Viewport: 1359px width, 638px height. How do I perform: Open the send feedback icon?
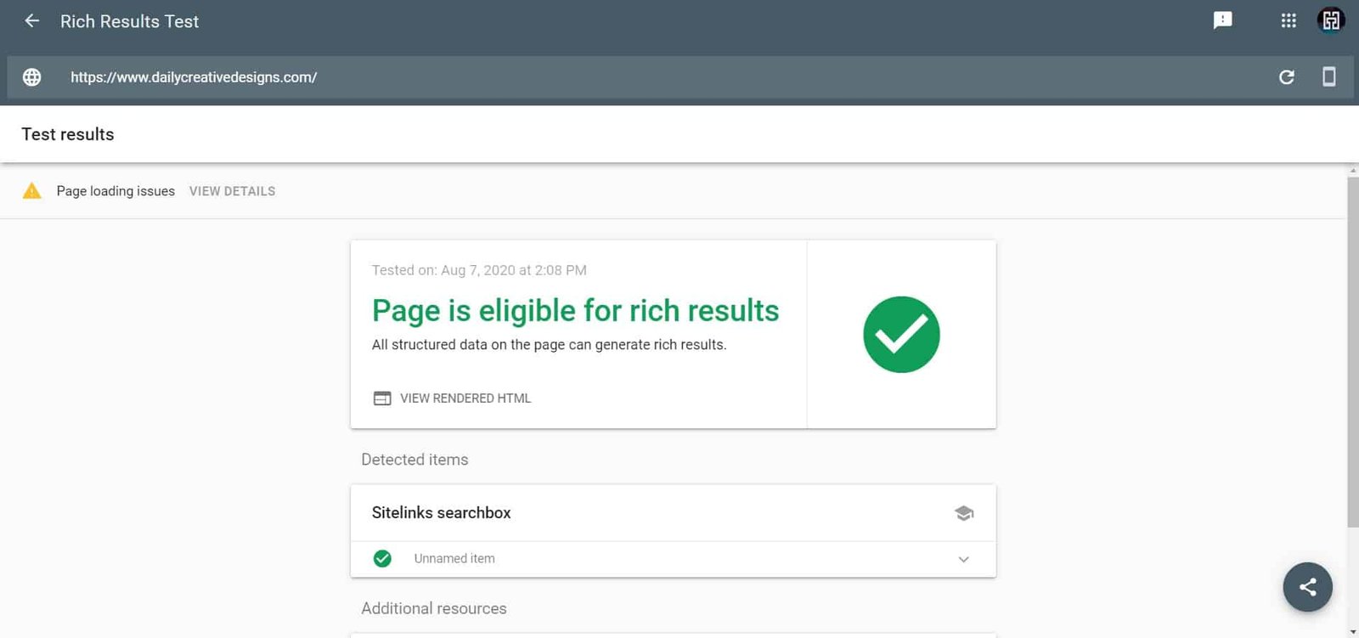click(1222, 20)
